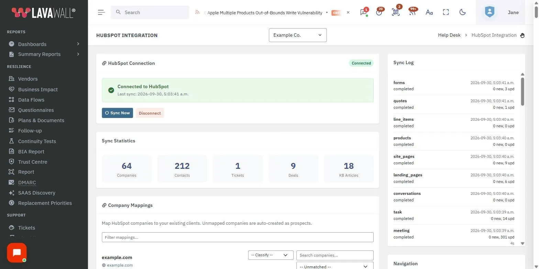Open Questionnaires page
This screenshot has height=269, width=539.
[x=36, y=110]
